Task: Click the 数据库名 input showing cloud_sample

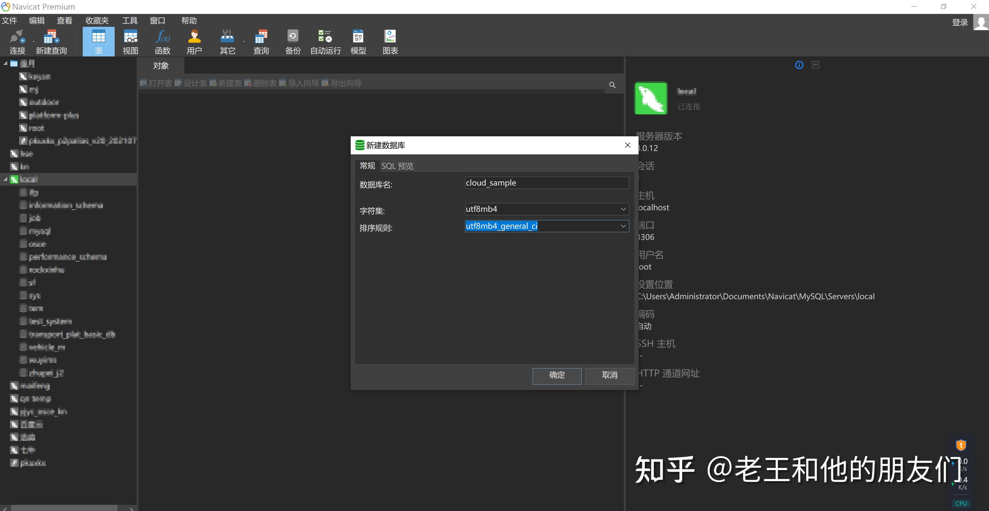Action: [546, 182]
